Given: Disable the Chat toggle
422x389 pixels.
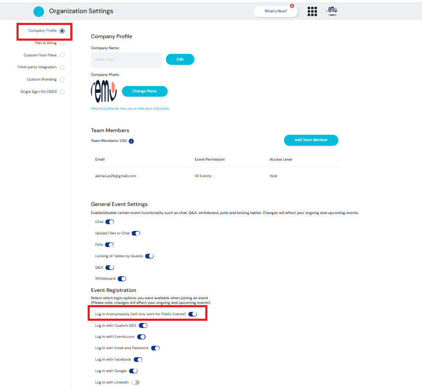Looking at the screenshot, I should tap(110, 222).
